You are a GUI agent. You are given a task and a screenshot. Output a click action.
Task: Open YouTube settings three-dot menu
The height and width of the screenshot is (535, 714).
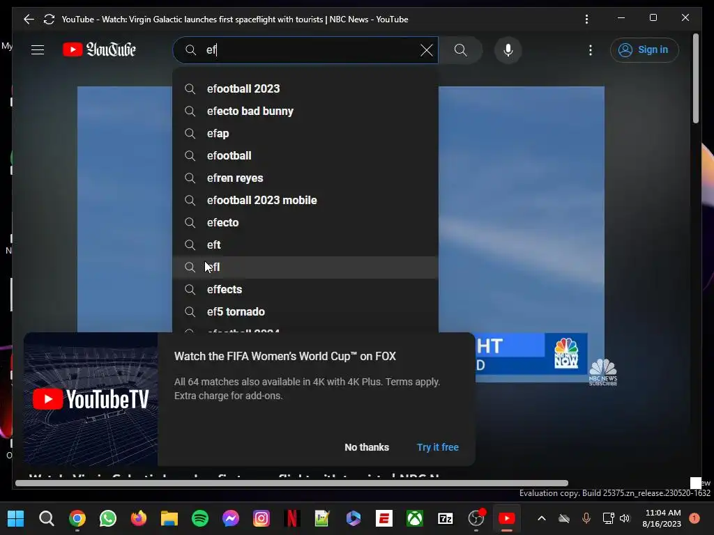click(x=591, y=50)
